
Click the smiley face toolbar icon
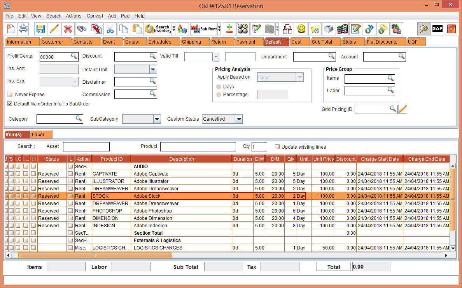click(301, 29)
